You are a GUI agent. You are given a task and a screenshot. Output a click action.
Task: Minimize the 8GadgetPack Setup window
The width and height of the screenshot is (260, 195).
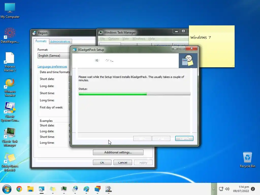pos(175,48)
